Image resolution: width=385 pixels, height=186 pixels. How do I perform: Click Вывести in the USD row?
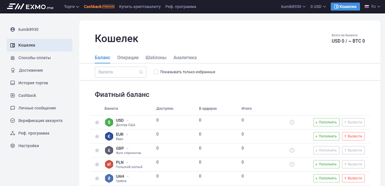click(353, 122)
